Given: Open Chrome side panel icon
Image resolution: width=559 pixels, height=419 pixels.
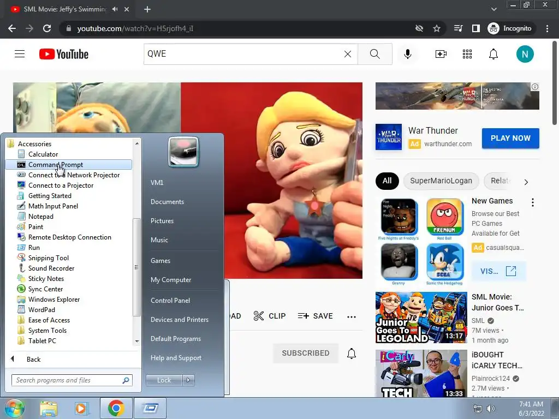Looking at the screenshot, I should (476, 28).
